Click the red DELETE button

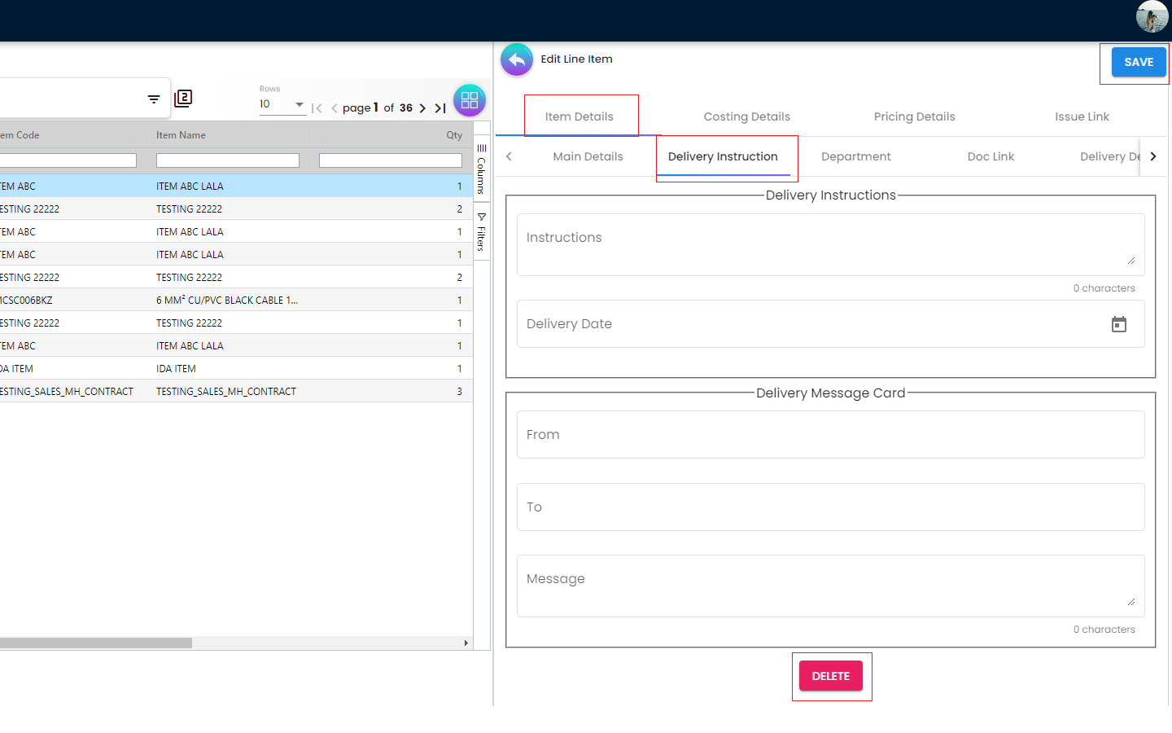click(x=830, y=676)
